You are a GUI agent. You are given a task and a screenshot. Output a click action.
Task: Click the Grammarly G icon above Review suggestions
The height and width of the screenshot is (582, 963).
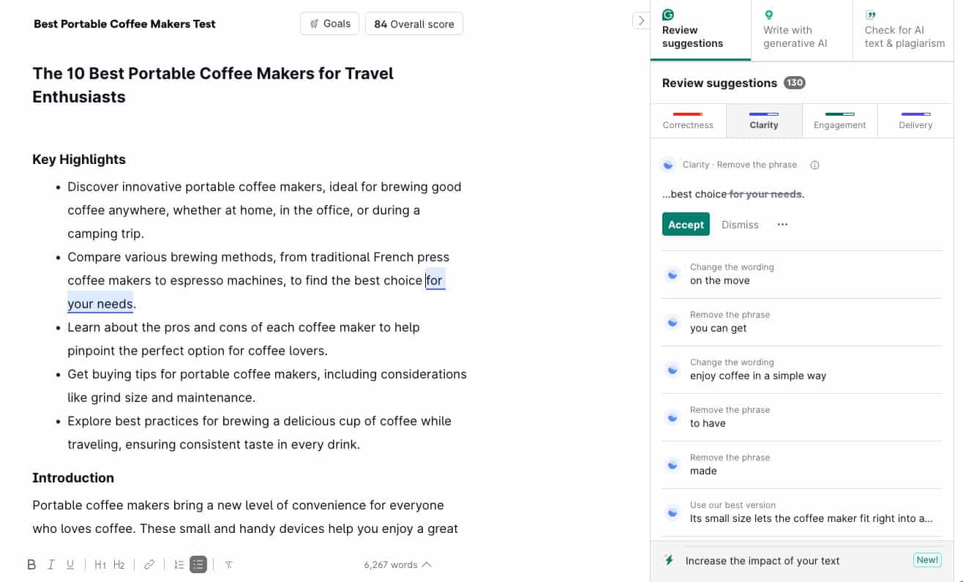668,15
